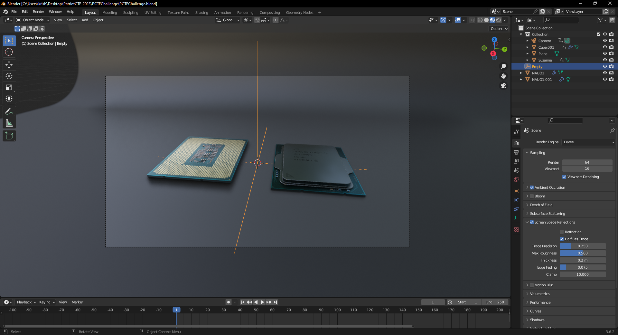Image resolution: width=618 pixels, height=335 pixels.
Task: Select the Scale tool
Action: 9,87
